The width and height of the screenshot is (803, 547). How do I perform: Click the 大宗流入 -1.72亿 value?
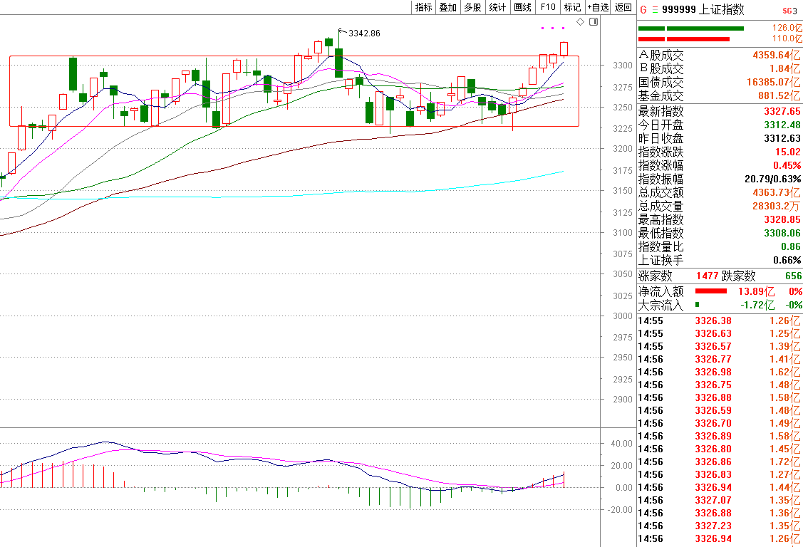pyautogui.click(x=757, y=306)
